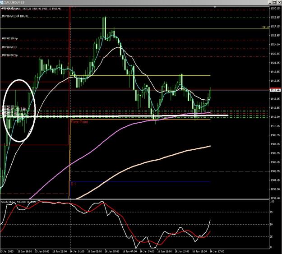The image size is (282, 254).
Task: Select the '#88962196 tp' take-profit label
Action: [10, 38]
